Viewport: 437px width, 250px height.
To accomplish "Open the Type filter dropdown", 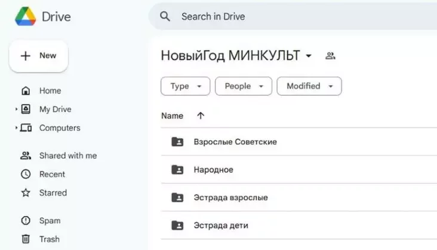I will 185,86.
